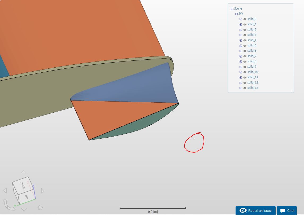Select solid_5 label in scene tree
304x215 pixels.
[252, 45]
